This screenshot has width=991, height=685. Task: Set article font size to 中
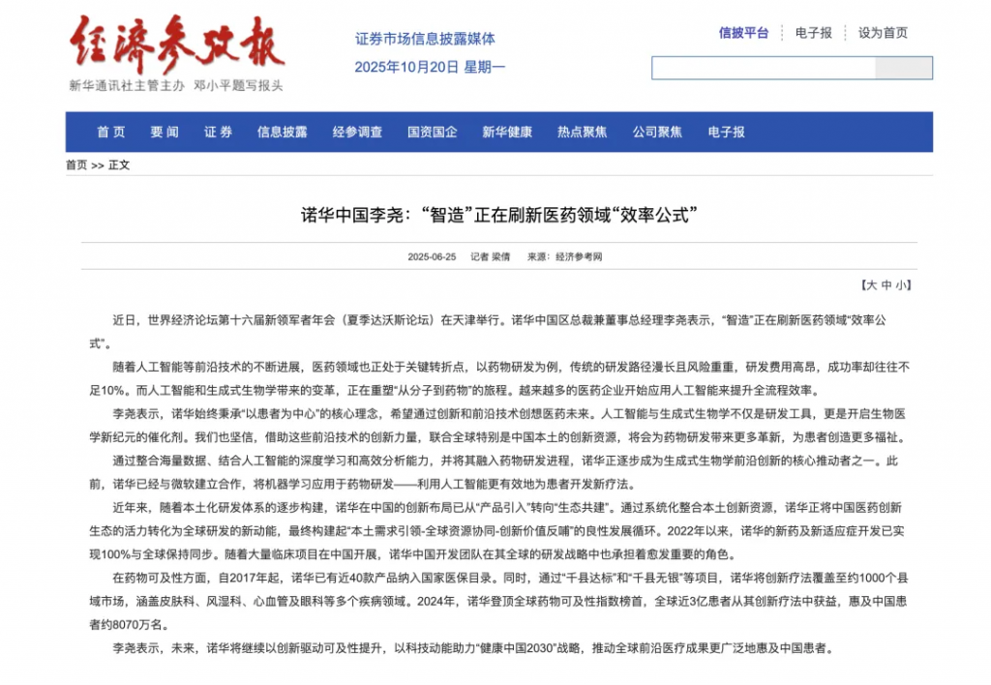[886, 285]
